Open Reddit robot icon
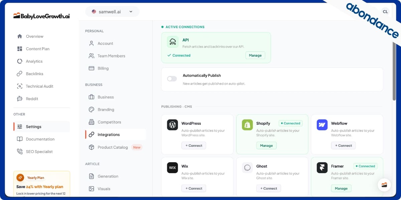The width and height of the screenshot is (401, 200). click(x=20, y=99)
